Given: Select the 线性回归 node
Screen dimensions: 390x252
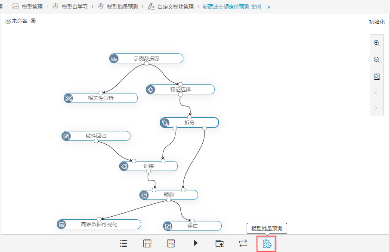Looking at the screenshot, I should (96, 136).
